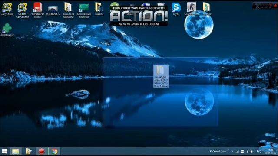Click the Windows flag tray icon

pos(242,152)
